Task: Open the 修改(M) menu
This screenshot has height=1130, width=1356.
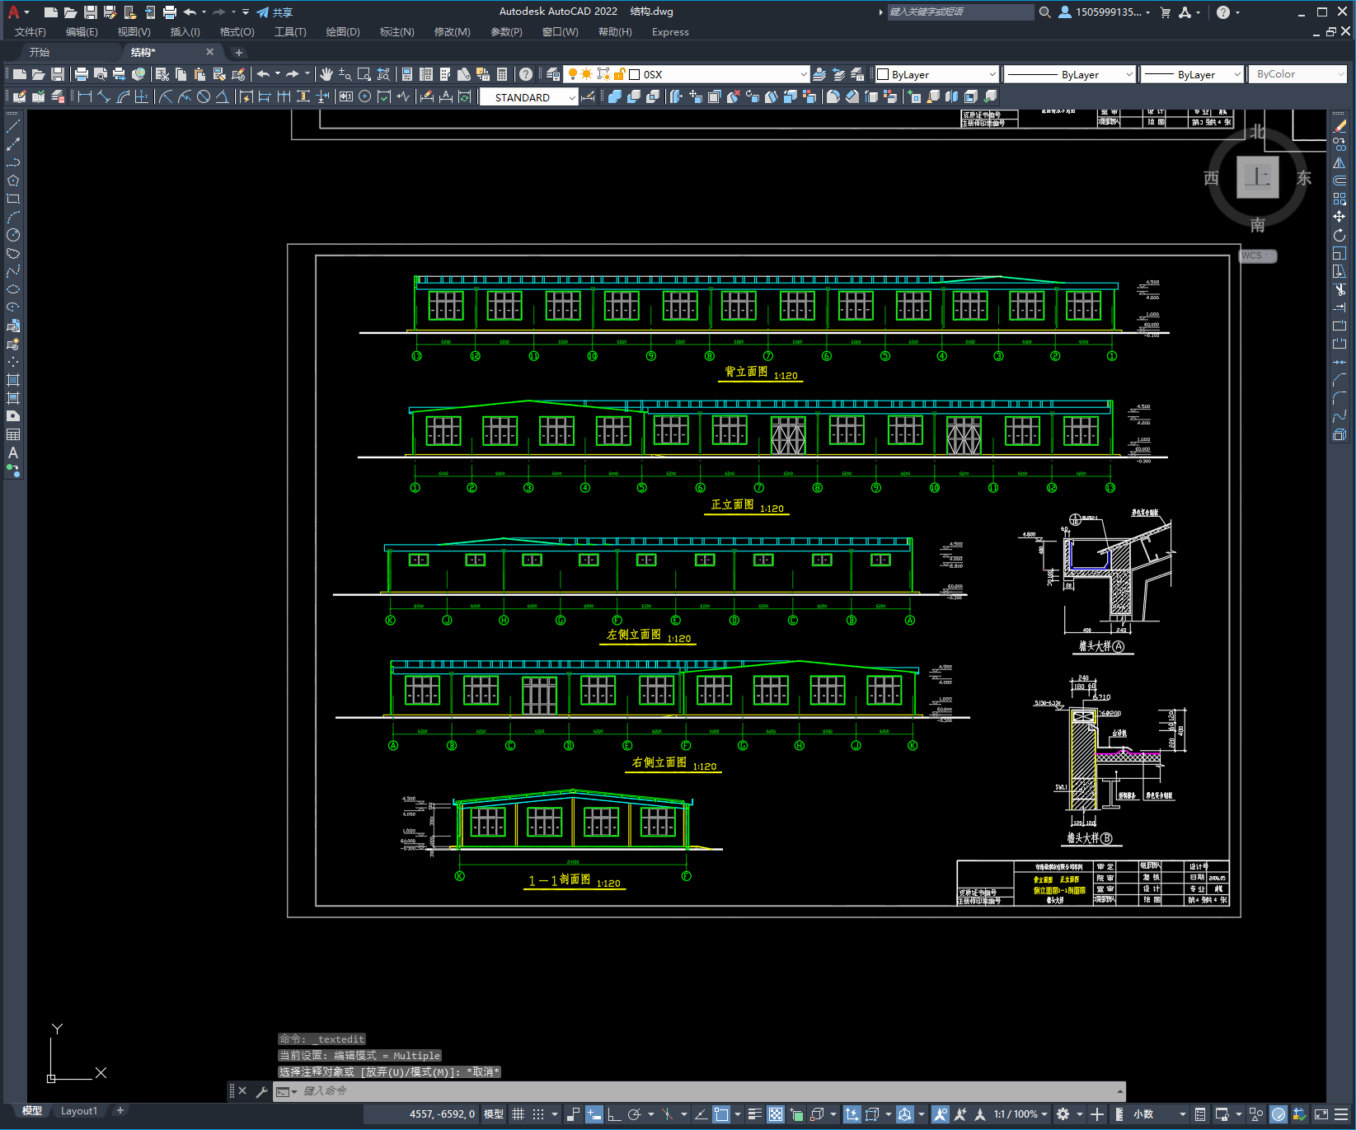Action: coord(452,32)
